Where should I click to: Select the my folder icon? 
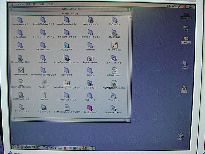43,58
